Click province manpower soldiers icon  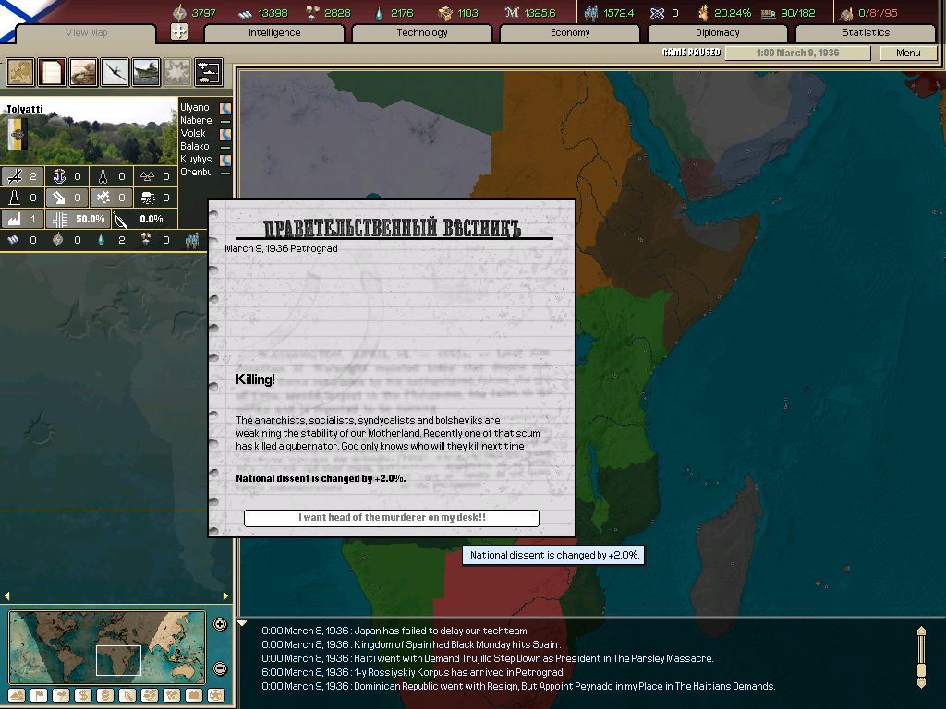[192, 240]
